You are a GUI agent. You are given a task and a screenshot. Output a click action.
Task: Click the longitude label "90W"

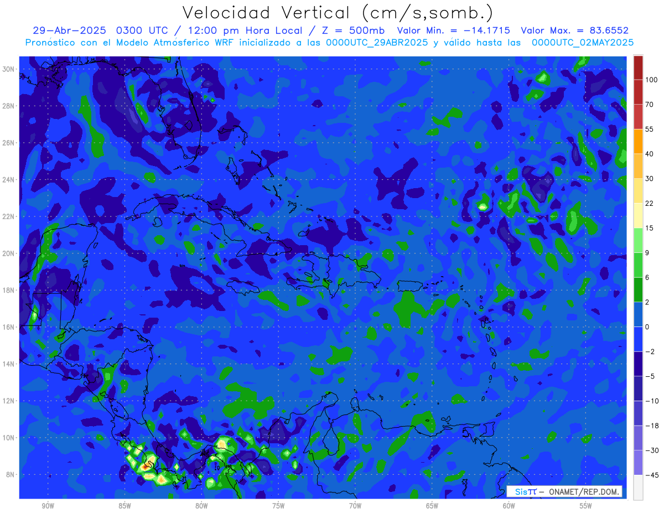tap(48, 506)
